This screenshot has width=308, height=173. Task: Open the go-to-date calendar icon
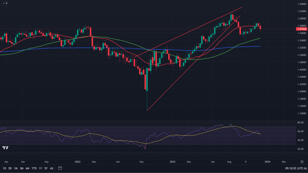pyautogui.click(x=60, y=168)
